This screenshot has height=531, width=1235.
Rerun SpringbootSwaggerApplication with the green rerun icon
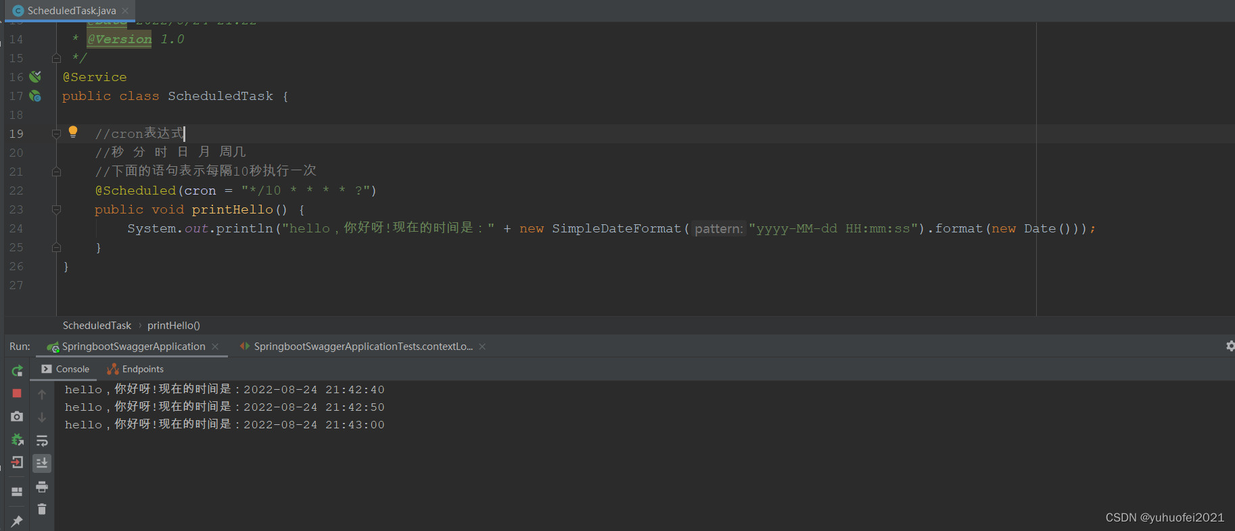tap(17, 370)
